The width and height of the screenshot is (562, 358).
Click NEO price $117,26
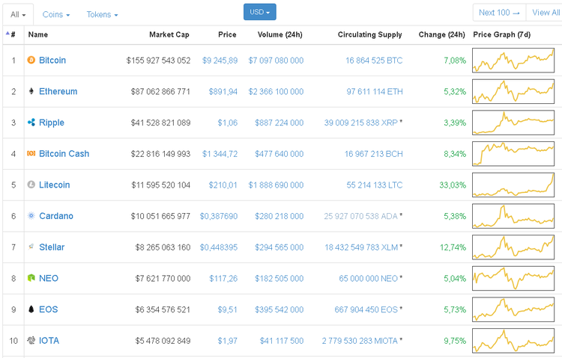point(223,279)
